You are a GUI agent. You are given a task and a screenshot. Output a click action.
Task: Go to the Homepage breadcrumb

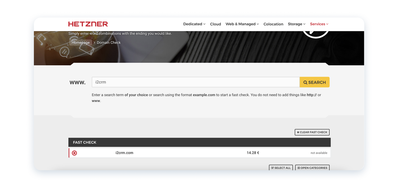click(81, 42)
